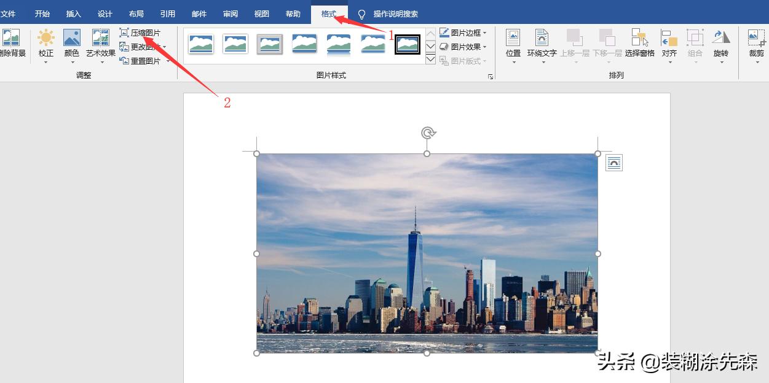769x383 pixels.
Task: Select the fifth picture style with reflection
Action: [x=339, y=44]
